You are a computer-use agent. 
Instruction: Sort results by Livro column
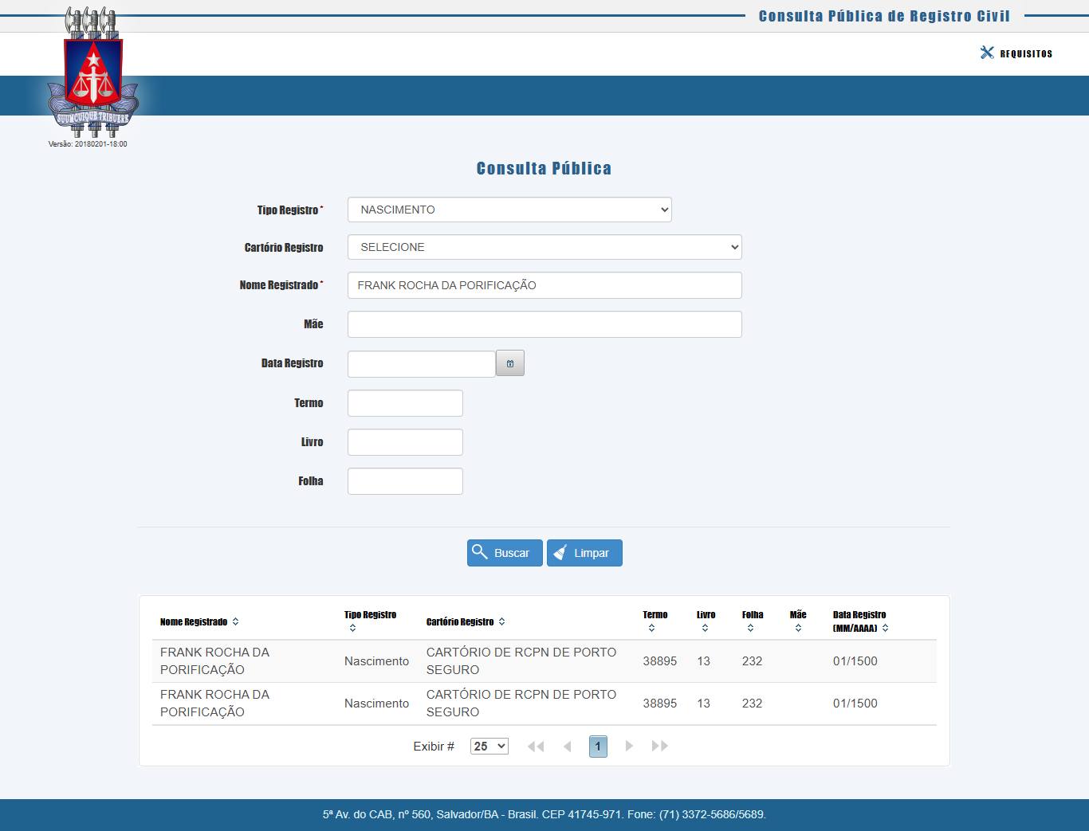pos(705,629)
